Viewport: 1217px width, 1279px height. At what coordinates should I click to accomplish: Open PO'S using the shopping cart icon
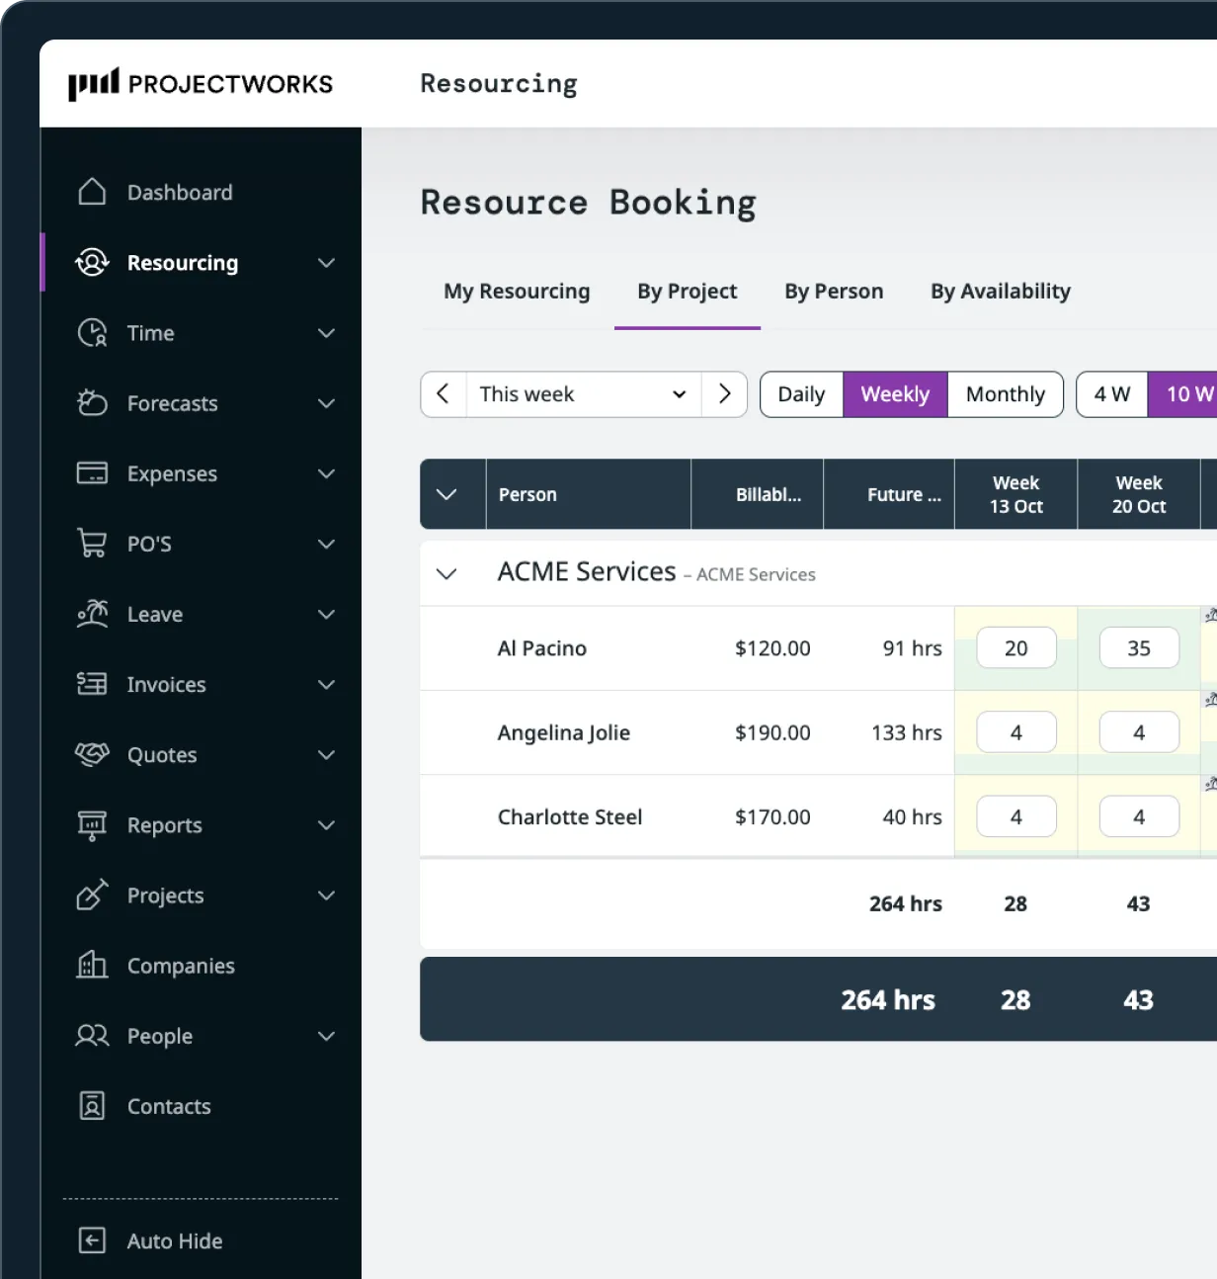tap(91, 544)
